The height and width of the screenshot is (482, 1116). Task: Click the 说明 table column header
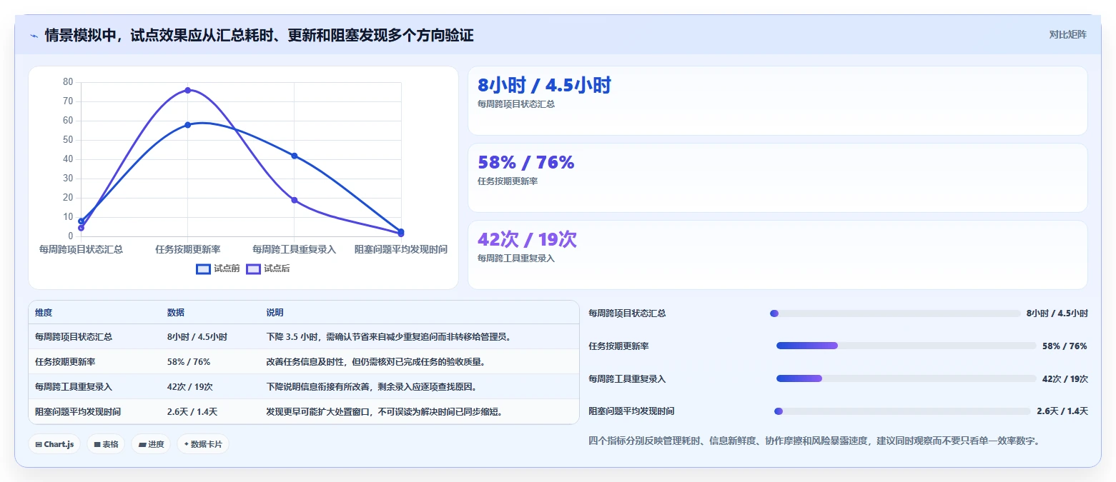click(x=275, y=313)
